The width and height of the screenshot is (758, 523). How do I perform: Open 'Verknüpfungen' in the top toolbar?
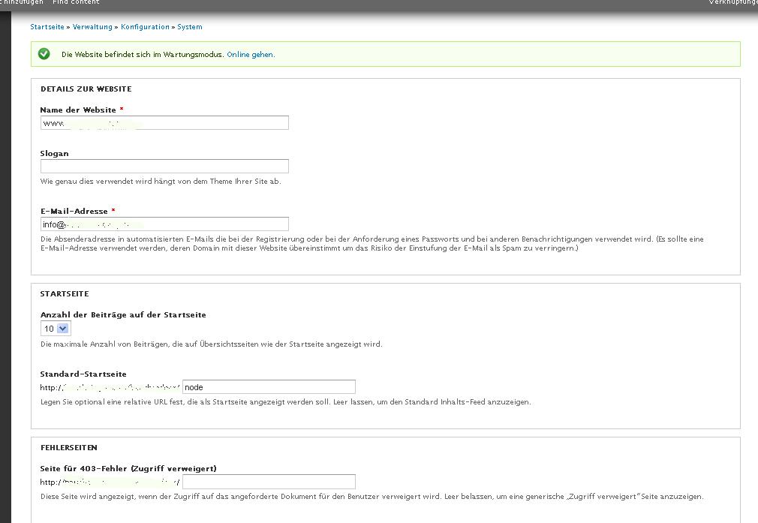click(x=732, y=2)
